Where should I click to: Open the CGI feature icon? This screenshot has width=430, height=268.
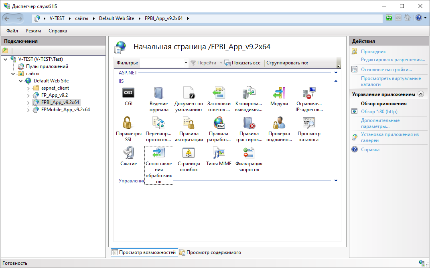pos(128,93)
